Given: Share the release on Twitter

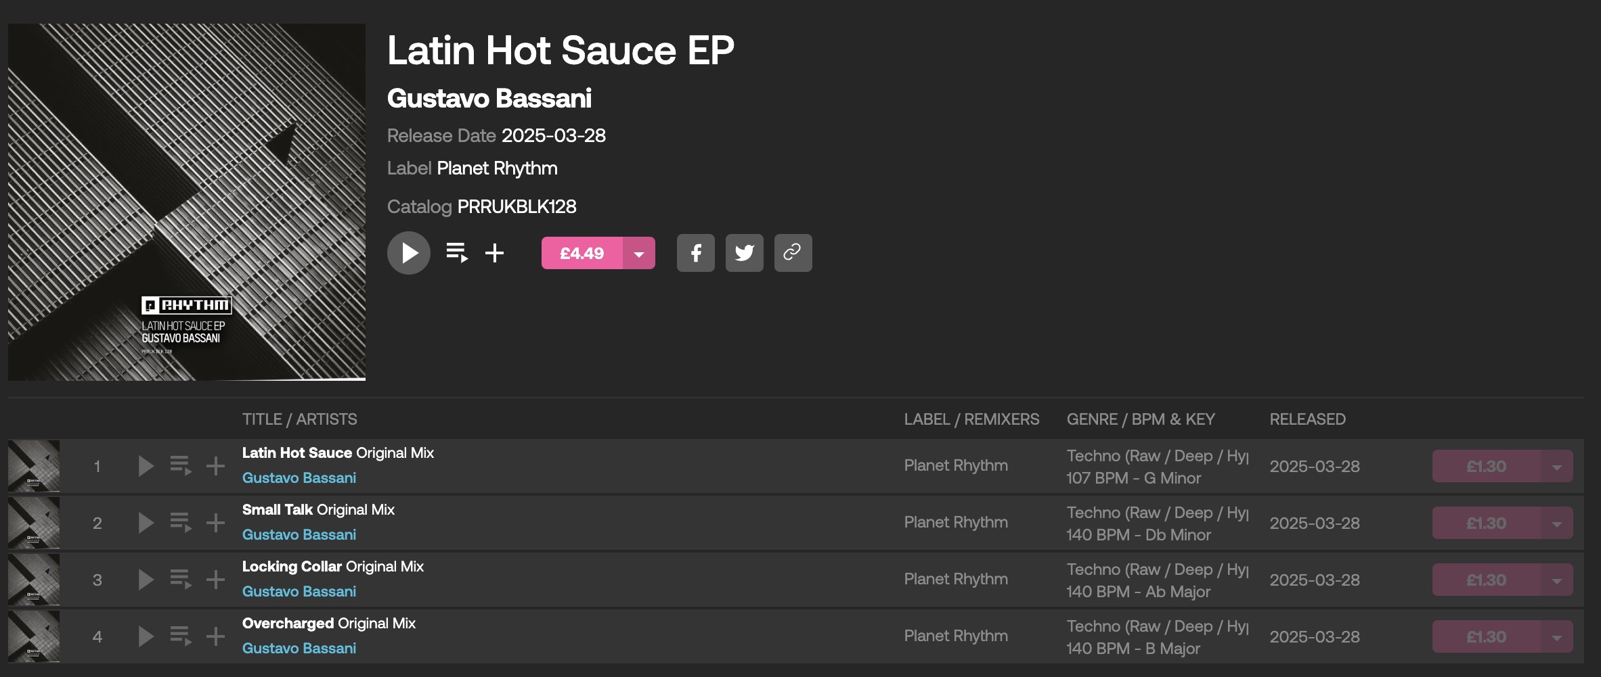Looking at the screenshot, I should (745, 253).
